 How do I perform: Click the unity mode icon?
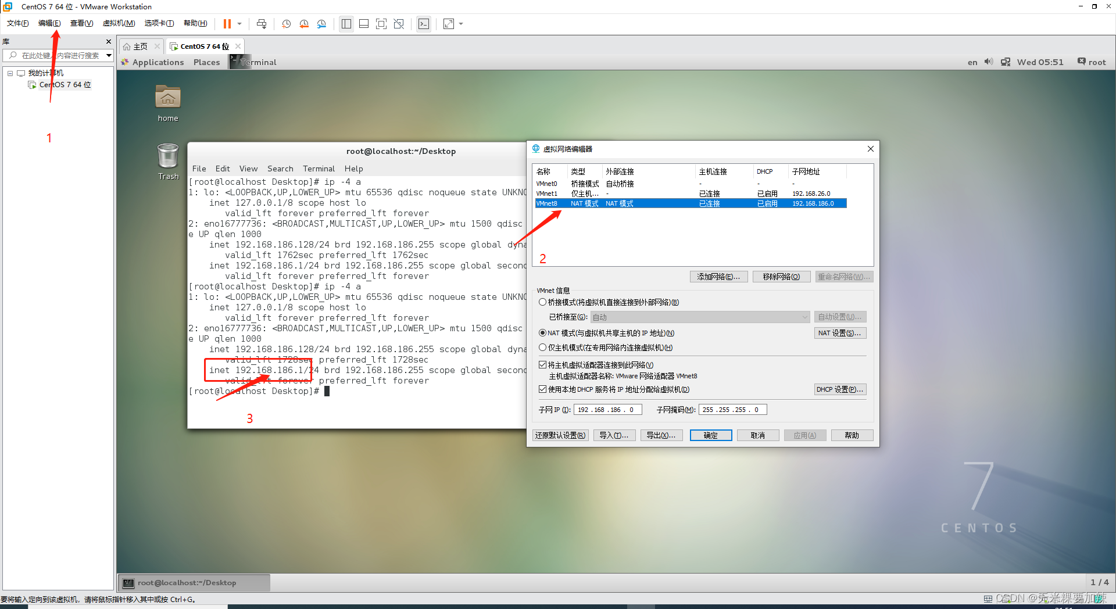point(399,24)
